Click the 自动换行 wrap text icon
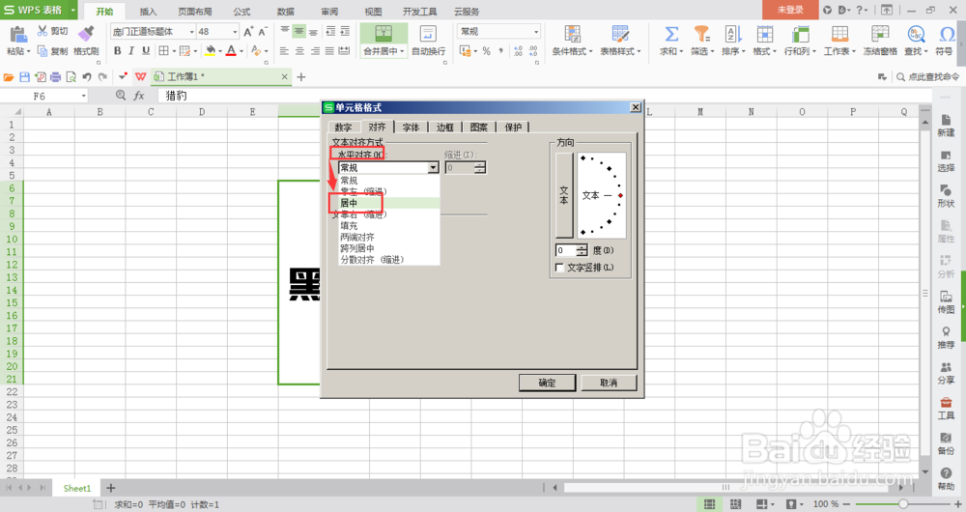Screen dimensions: 966x512 click(x=428, y=35)
